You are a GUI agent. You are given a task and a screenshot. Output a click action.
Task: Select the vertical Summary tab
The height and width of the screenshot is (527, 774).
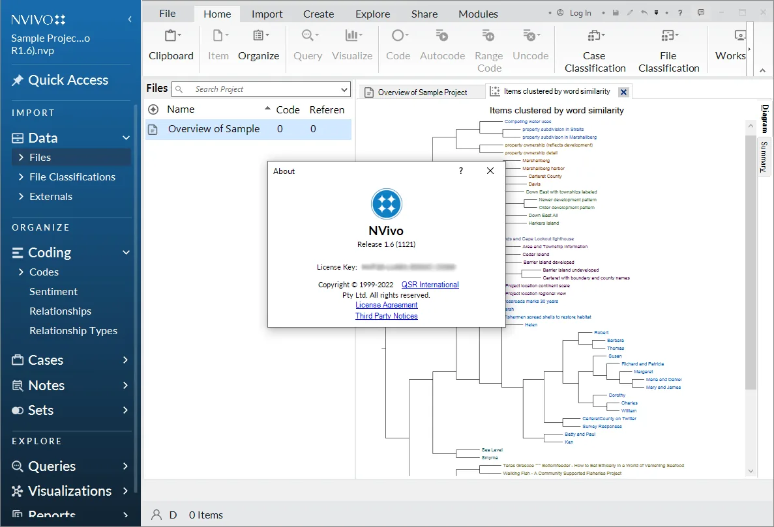click(x=764, y=157)
